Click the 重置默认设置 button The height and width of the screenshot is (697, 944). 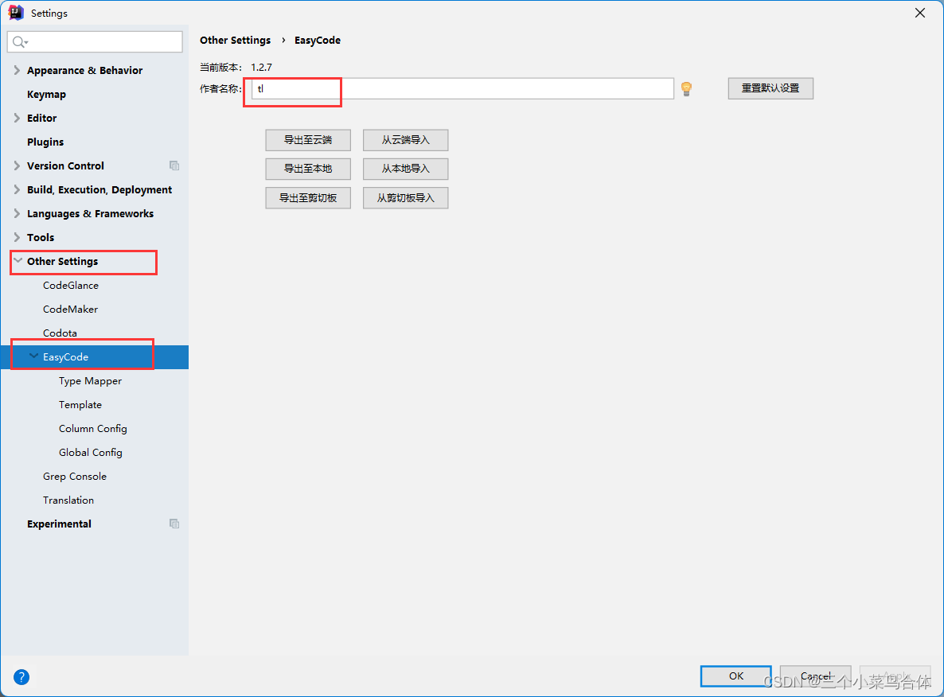click(770, 88)
